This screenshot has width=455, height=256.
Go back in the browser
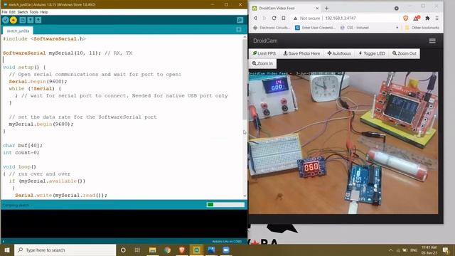[255, 18]
